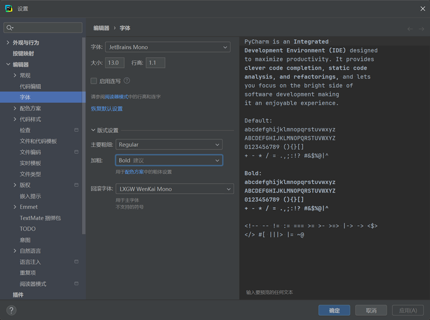Collapse the 编辑器 tree node

[x=8, y=65]
